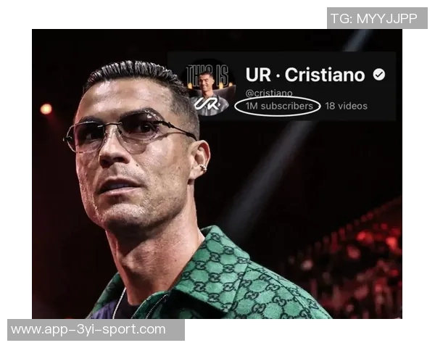Open the '18 videos' count label

coord(347,106)
